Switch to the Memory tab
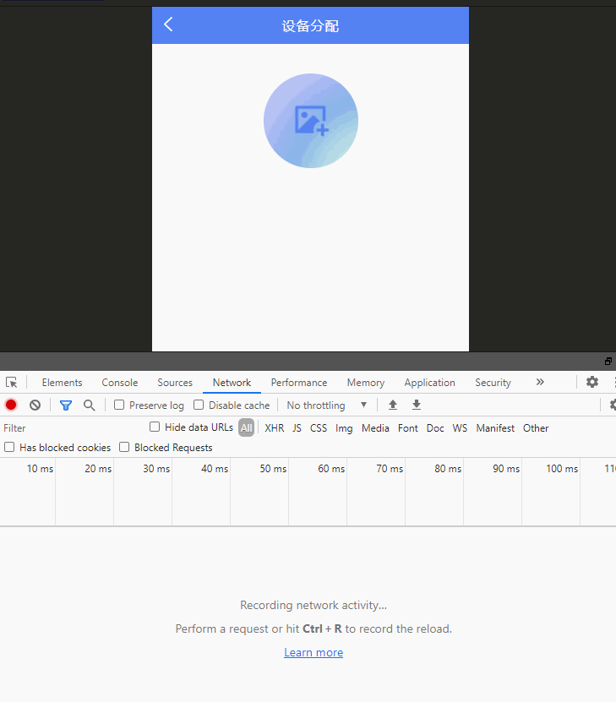This screenshot has width=616, height=702. (x=366, y=383)
